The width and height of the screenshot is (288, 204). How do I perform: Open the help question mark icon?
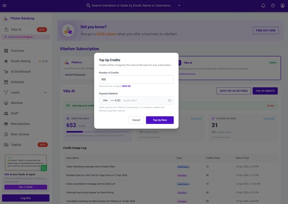click(273, 6)
